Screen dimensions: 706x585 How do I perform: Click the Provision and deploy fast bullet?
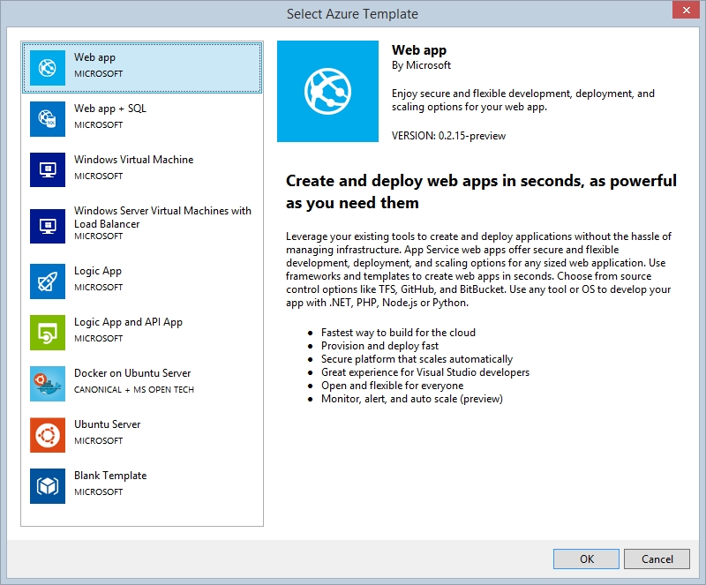tap(379, 346)
